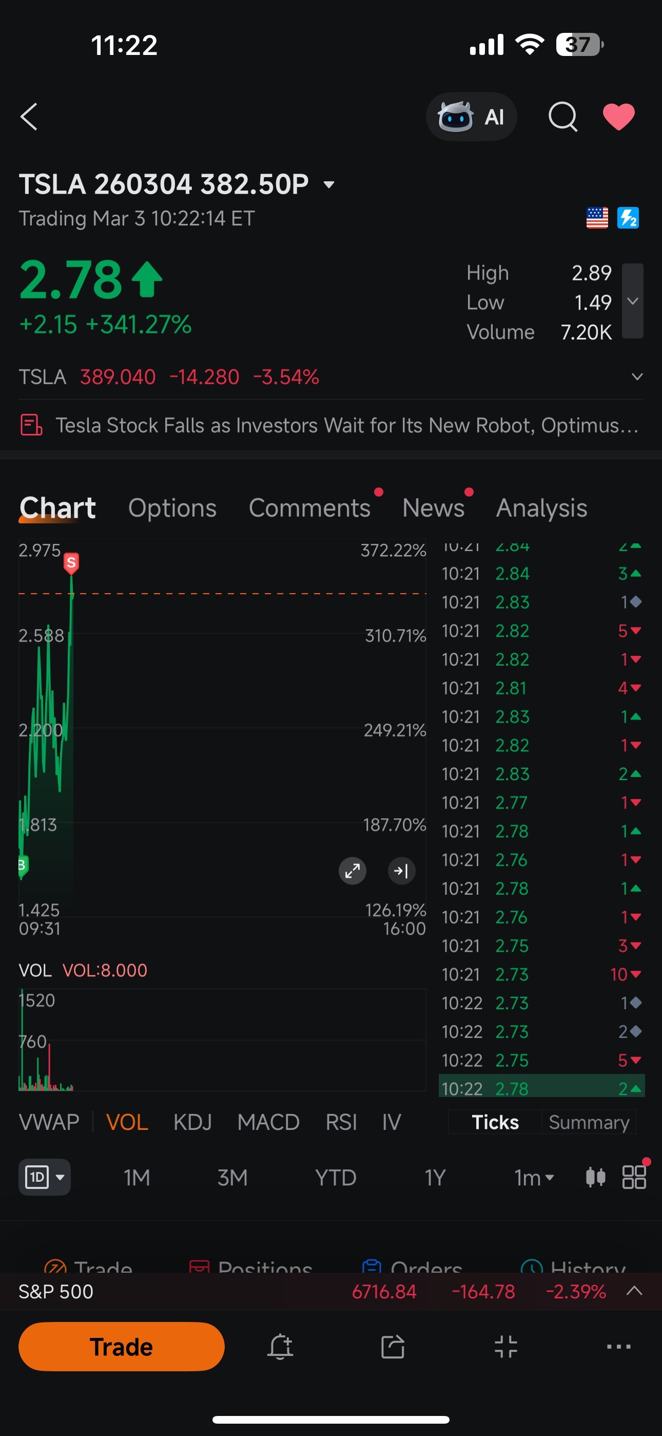Share the quote with share icon
This screenshot has width=662, height=1436.
tap(393, 1346)
